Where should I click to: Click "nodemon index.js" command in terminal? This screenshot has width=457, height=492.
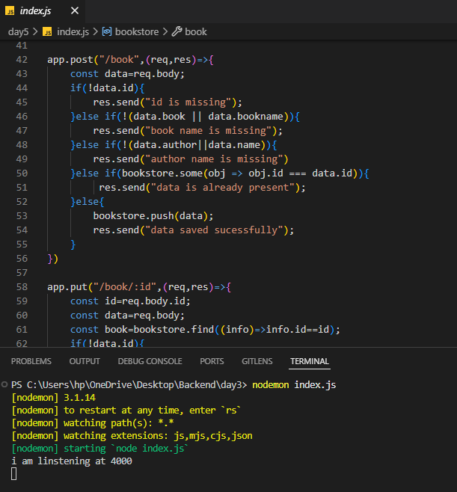tap(294, 384)
